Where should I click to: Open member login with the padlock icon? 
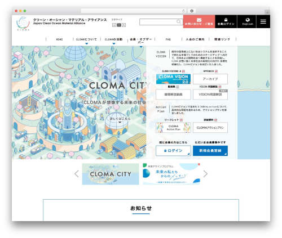pos(226,21)
